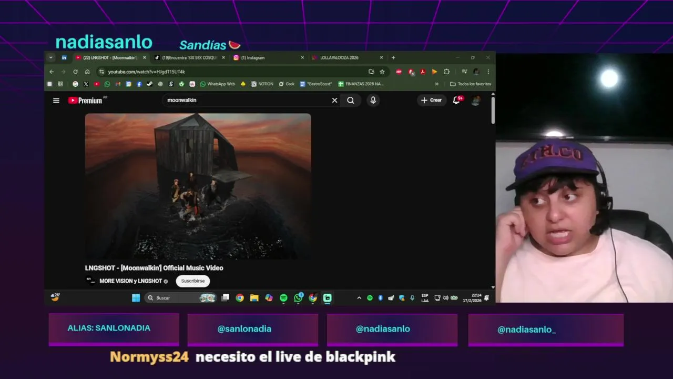Open the YouTube account avatar menu
This screenshot has height=379, width=673.
click(476, 100)
